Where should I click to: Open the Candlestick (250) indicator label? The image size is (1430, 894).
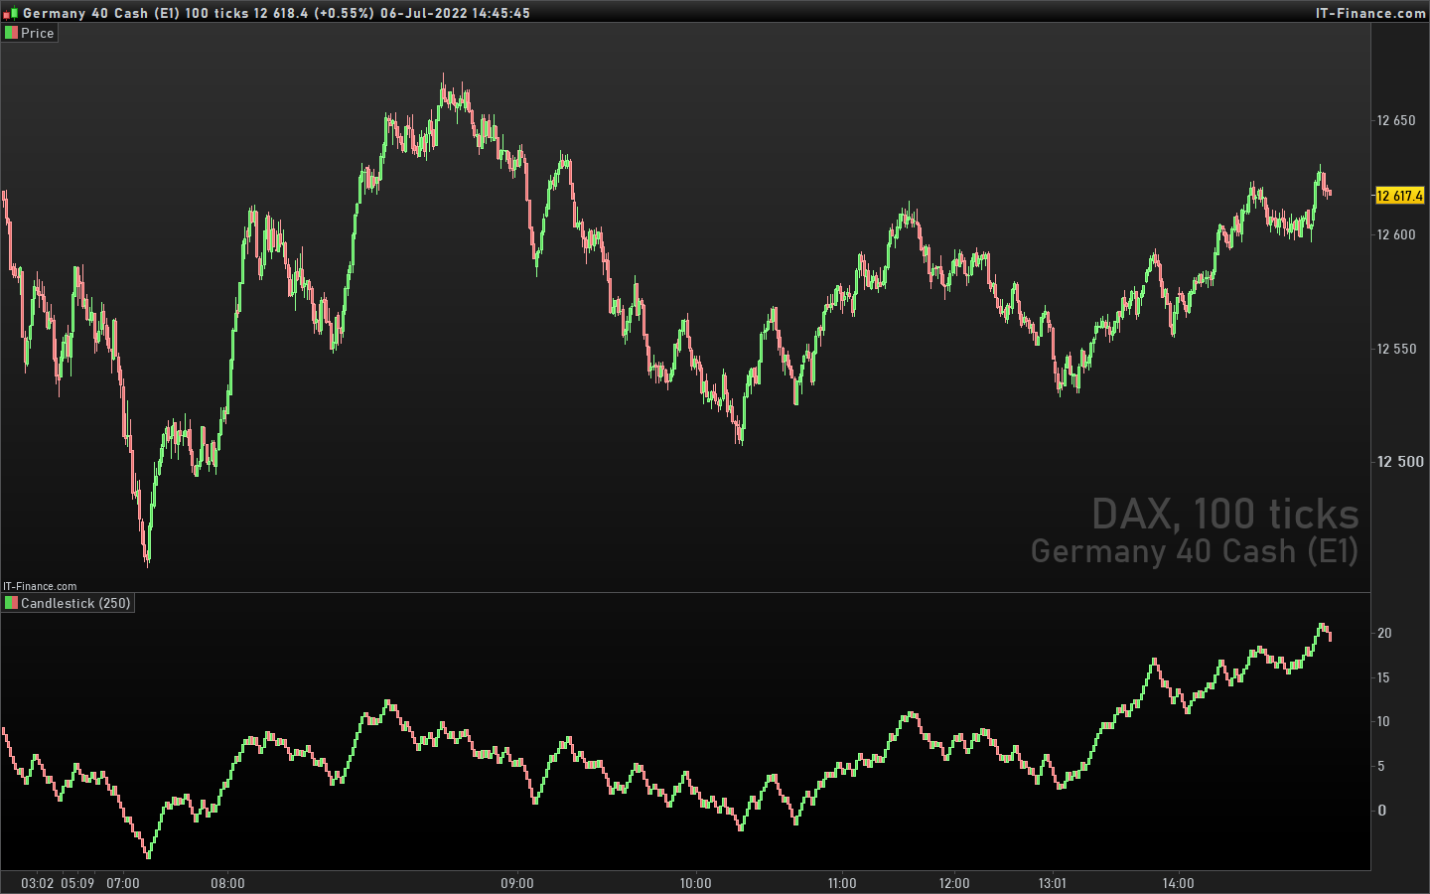(x=75, y=603)
